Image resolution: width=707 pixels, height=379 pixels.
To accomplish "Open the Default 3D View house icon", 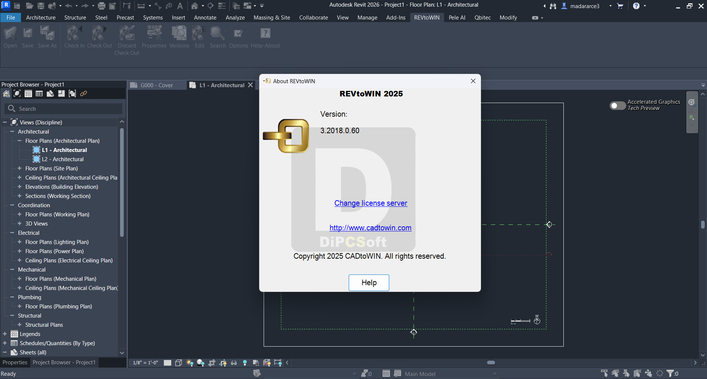I will coord(195,6).
